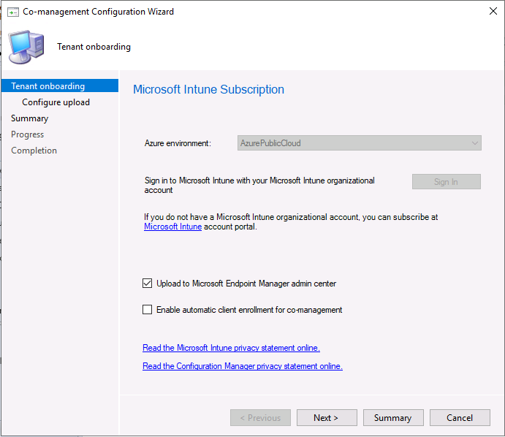Click the Previous button

pyautogui.click(x=260, y=418)
